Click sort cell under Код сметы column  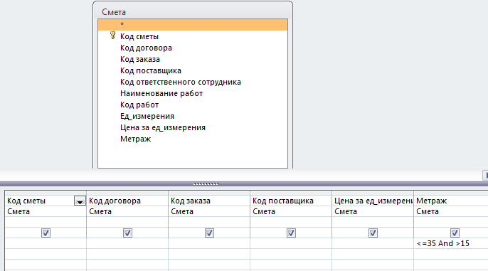46,222
